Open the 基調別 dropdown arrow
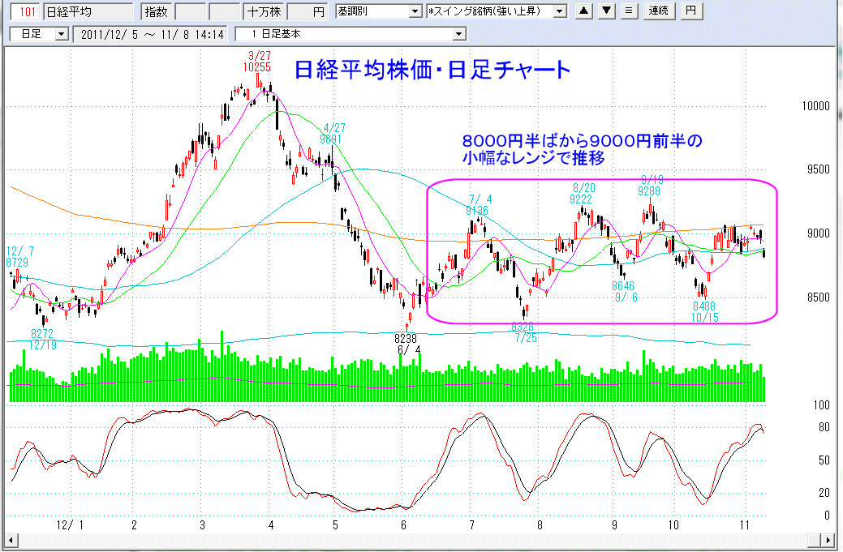Image resolution: width=843 pixels, height=552 pixels. click(x=415, y=11)
